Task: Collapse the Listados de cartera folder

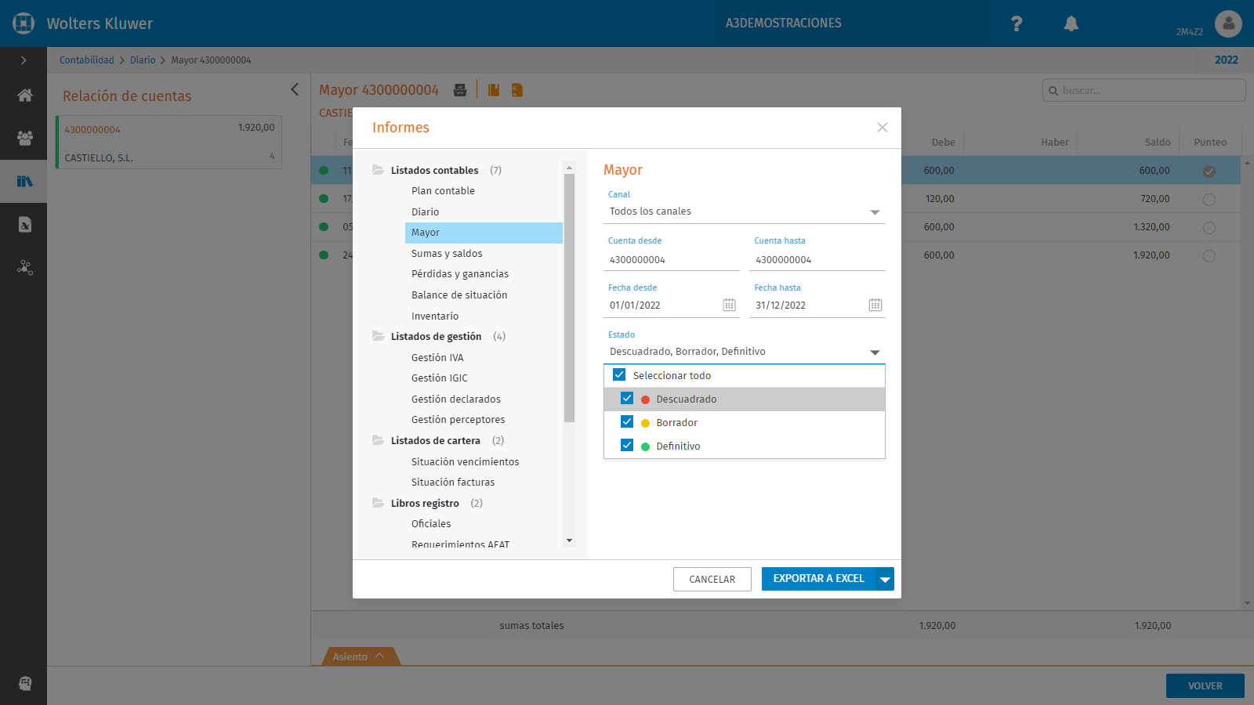Action: (x=378, y=440)
